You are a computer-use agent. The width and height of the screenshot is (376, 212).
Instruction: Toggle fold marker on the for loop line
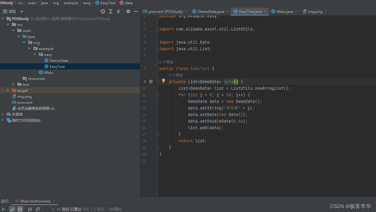pyautogui.click(x=158, y=95)
